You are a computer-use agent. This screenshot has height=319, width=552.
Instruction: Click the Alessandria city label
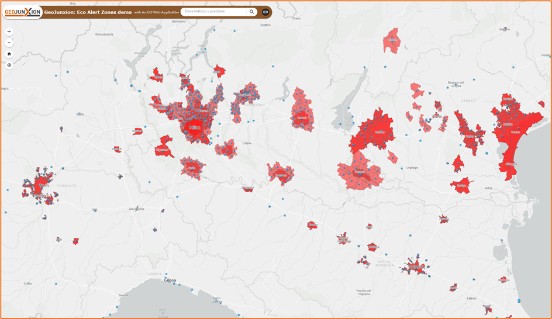pyautogui.click(x=136, y=209)
